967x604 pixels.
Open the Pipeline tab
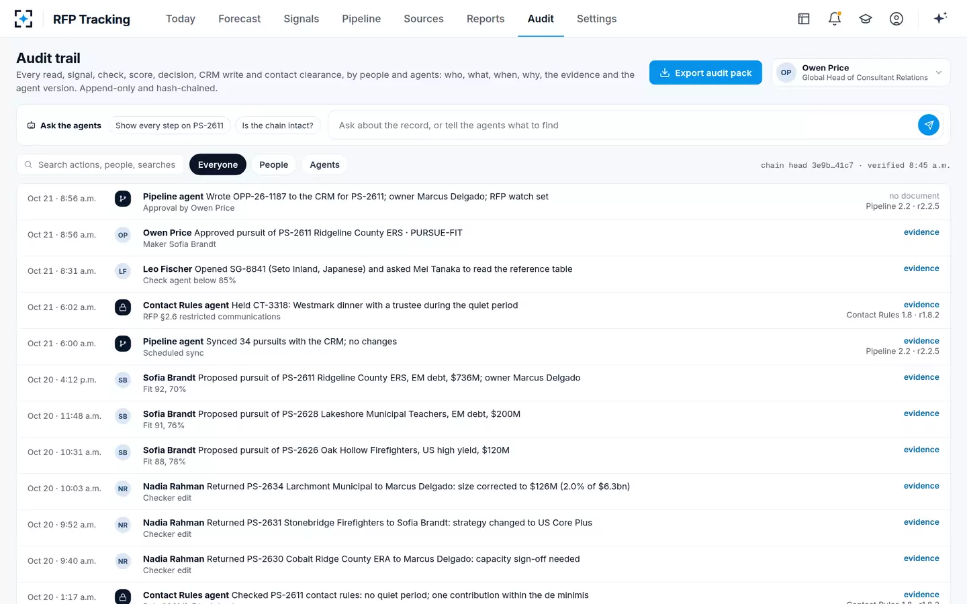(x=361, y=19)
